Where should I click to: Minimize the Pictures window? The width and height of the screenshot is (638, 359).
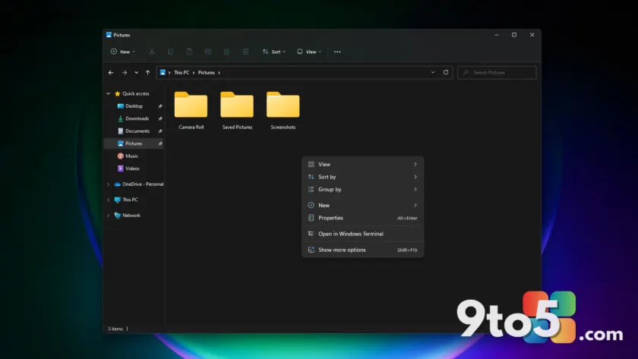click(x=497, y=35)
